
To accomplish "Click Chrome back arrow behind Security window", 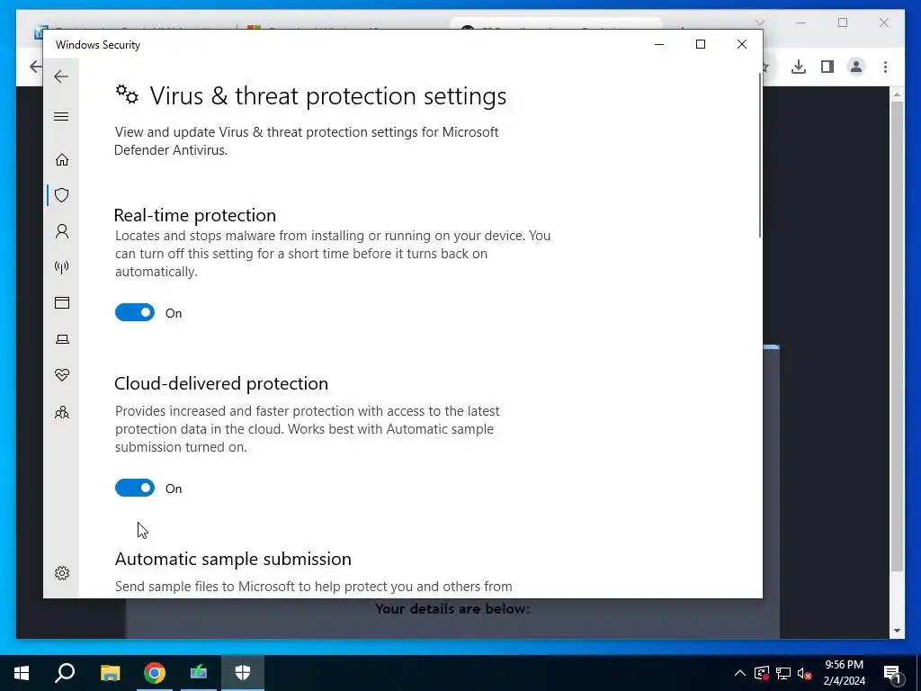I will coord(35,67).
